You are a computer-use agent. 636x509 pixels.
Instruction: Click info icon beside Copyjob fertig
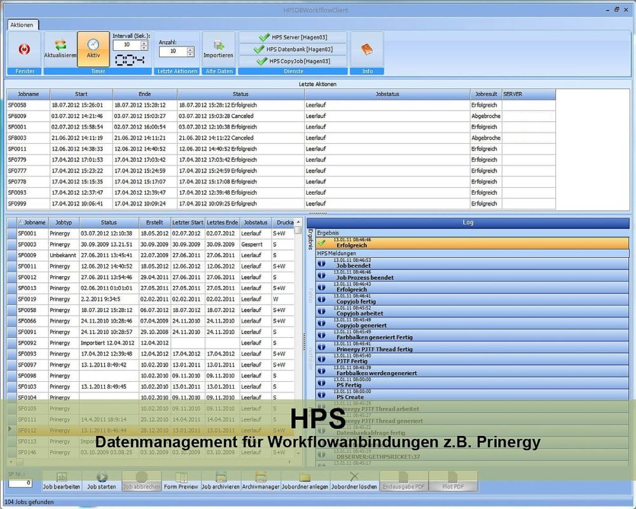322,299
